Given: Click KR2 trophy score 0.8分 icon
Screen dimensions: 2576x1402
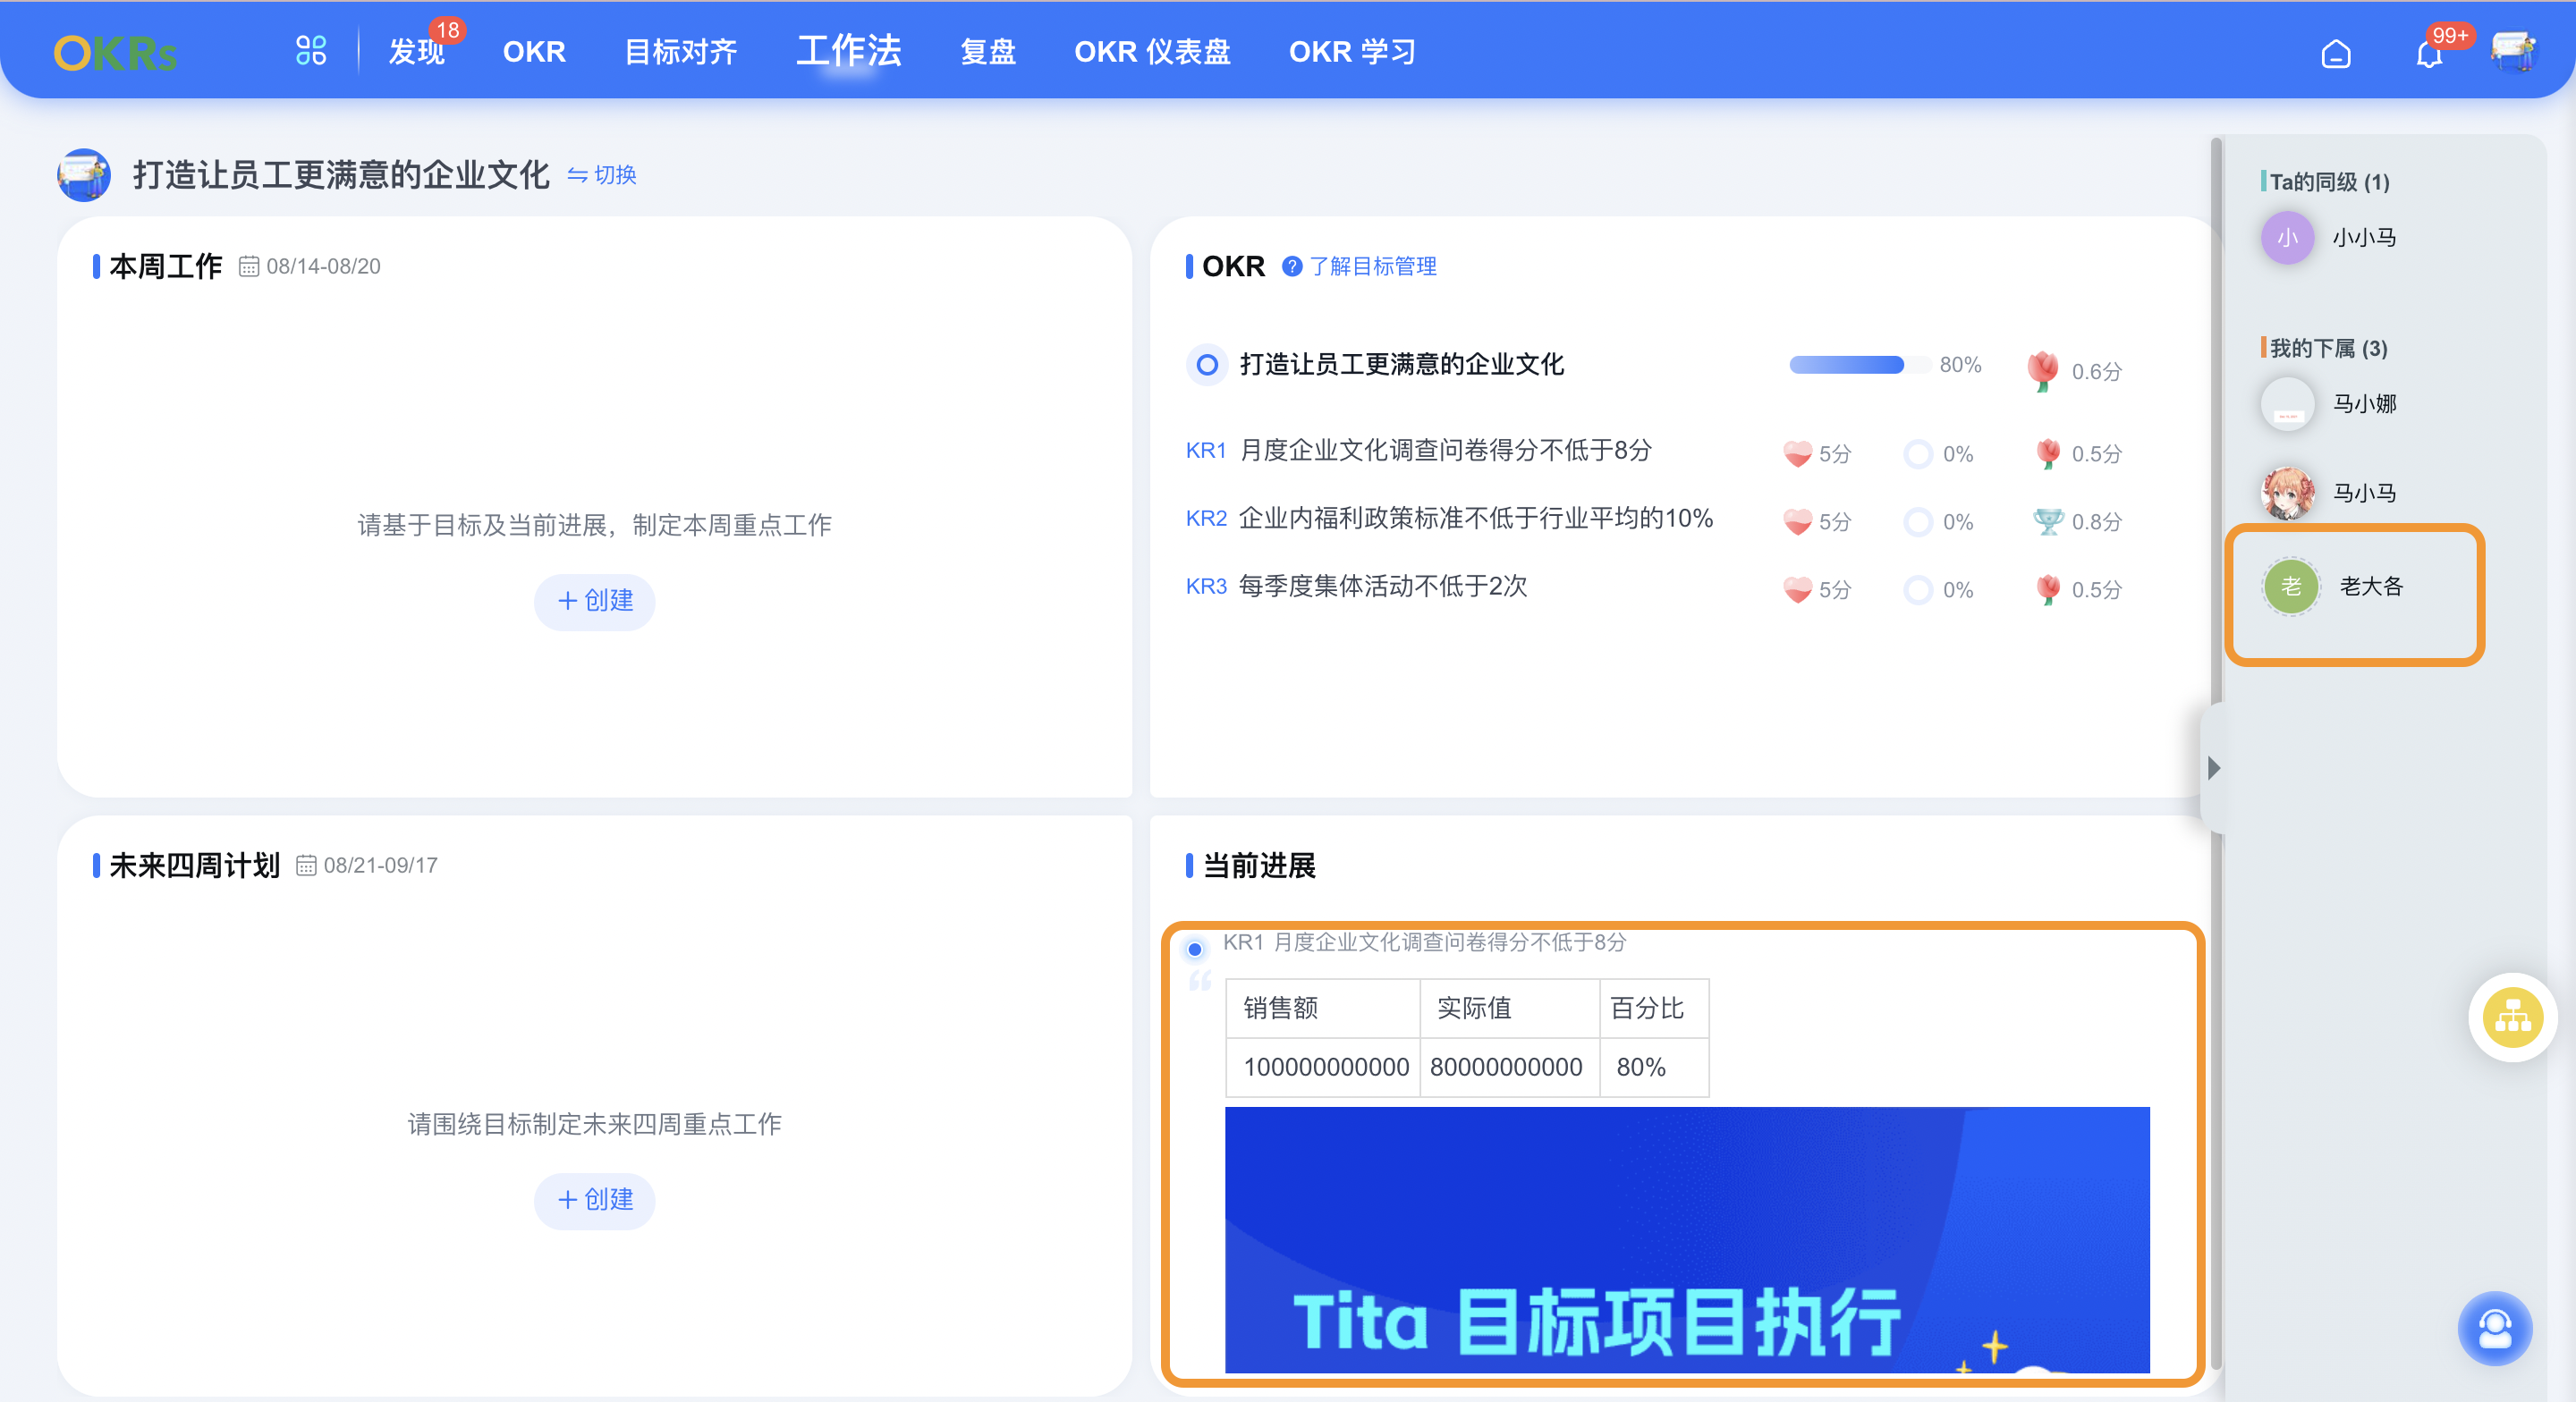Looking at the screenshot, I should click(x=2047, y=522).
